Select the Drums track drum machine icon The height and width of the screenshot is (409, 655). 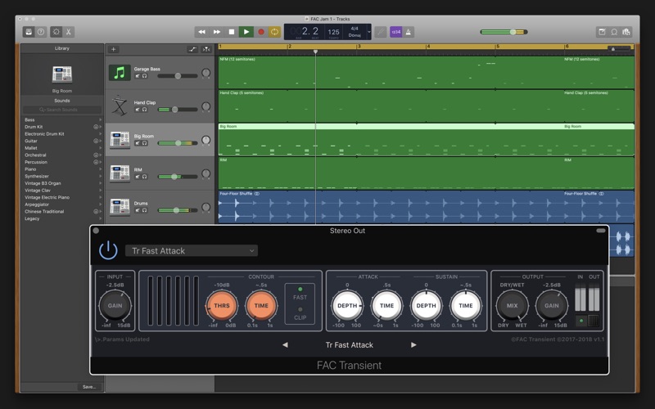pyautogui.click(x=120, y=207)
